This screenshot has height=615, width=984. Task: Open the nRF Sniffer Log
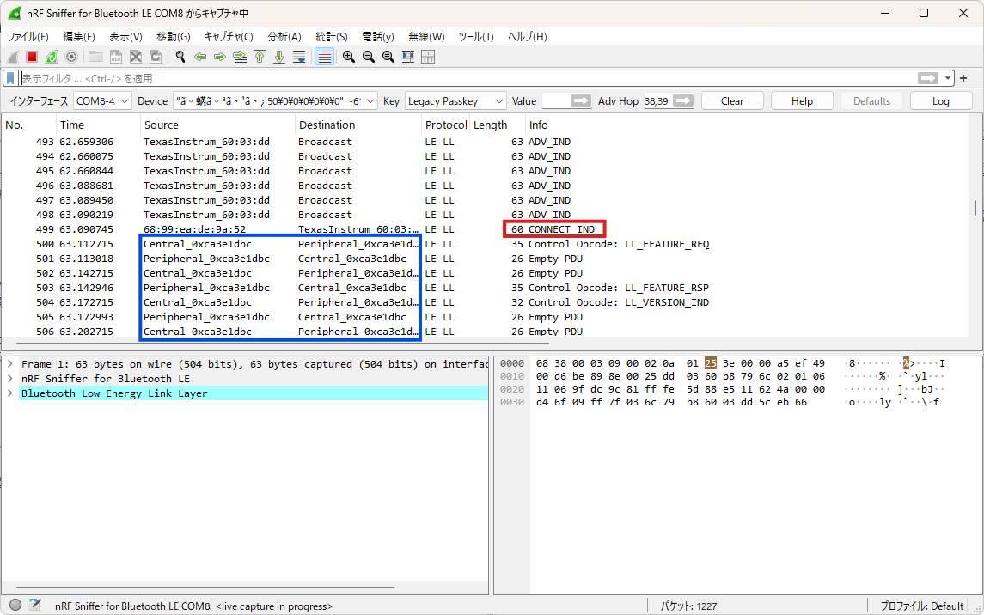click(x=941, y=100)
